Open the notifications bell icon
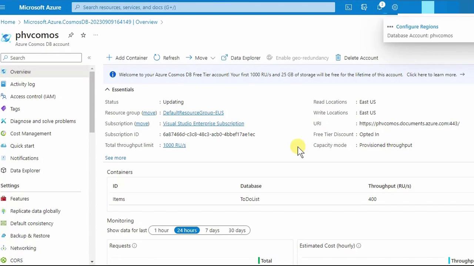 [x=380, y=7]
